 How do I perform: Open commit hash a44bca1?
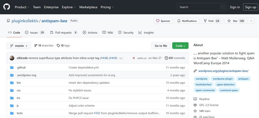[142, 58]
